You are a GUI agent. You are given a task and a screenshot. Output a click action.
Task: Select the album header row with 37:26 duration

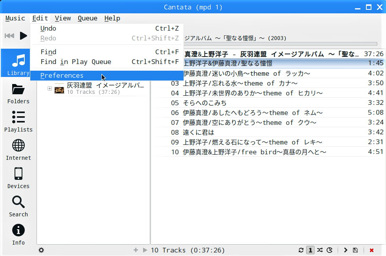tap(284, 54)
